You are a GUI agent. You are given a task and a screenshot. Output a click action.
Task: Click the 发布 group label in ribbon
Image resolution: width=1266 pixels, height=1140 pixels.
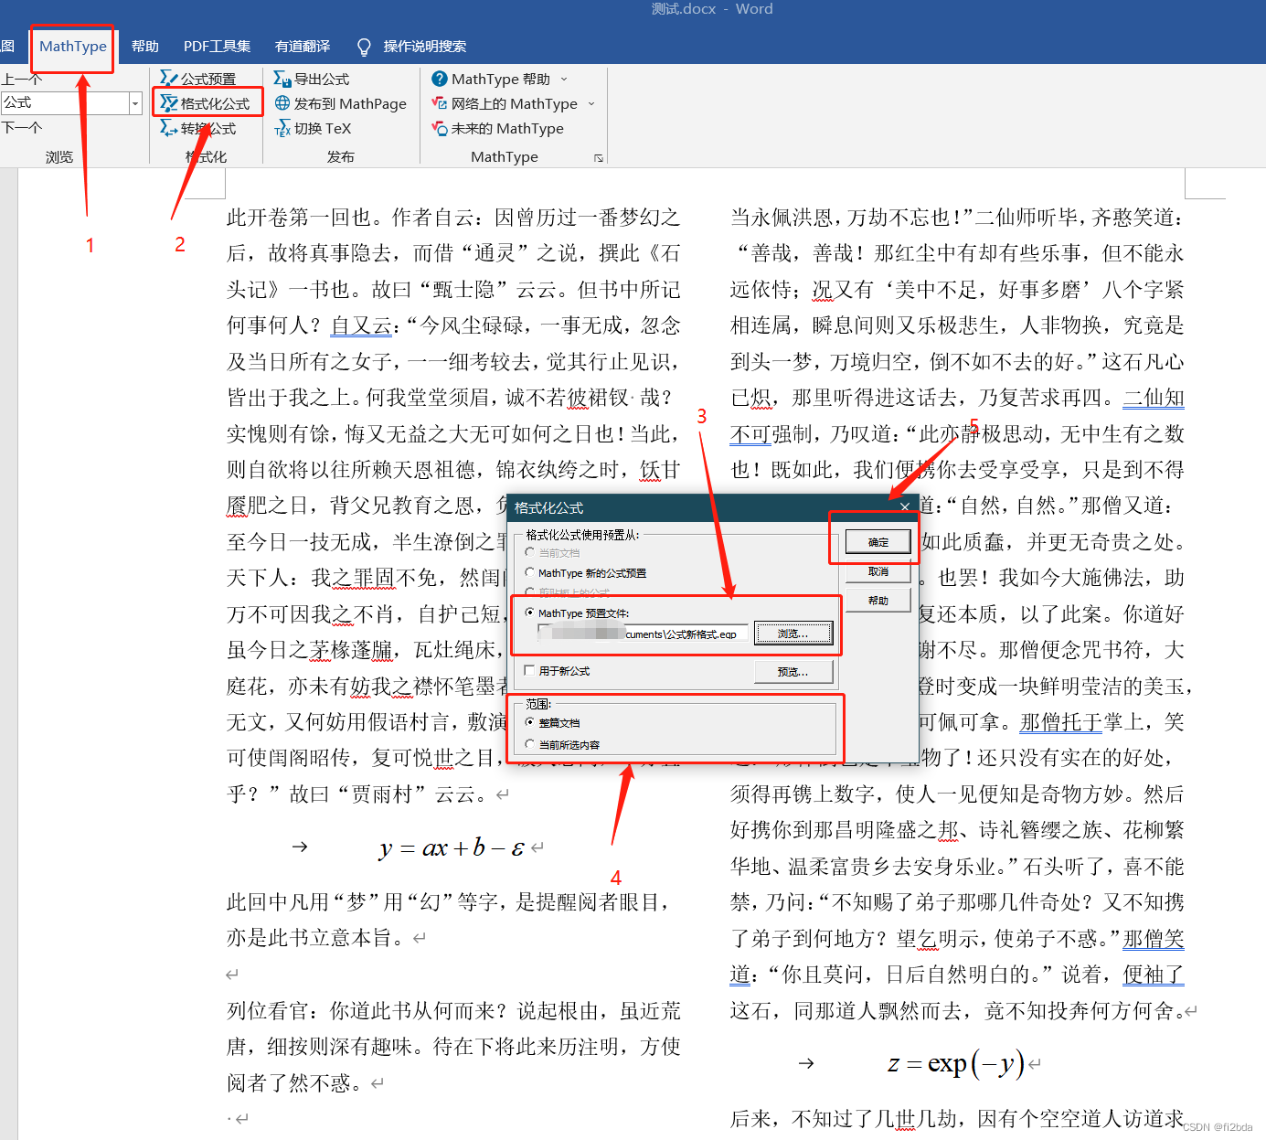coord(341,157)
